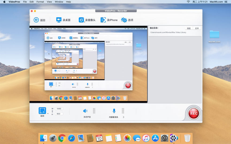This screenshot has height=144, width=231.
Task: Click the 返回 back arrow icon
Action: pyautogui.click(x=36, y=20)
